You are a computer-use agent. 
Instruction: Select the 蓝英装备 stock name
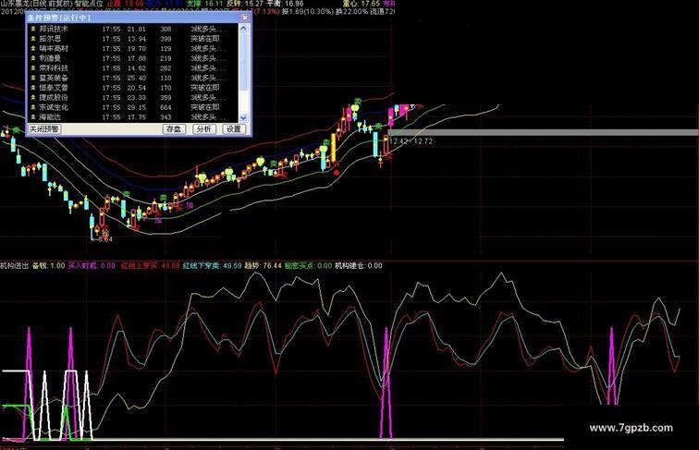[54, 78]
